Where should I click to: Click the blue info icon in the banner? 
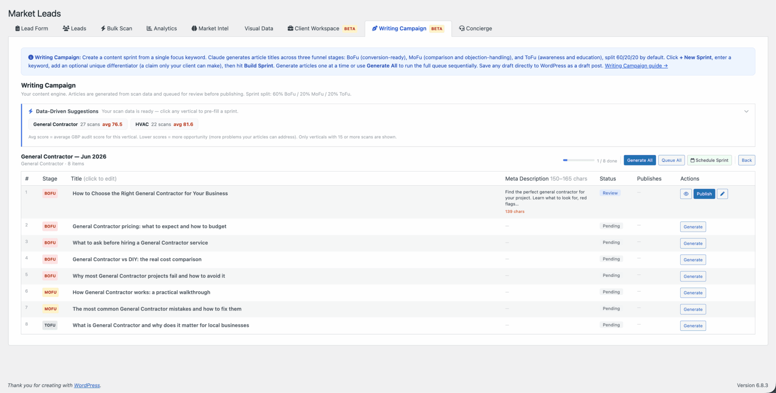tap(31, 57)
